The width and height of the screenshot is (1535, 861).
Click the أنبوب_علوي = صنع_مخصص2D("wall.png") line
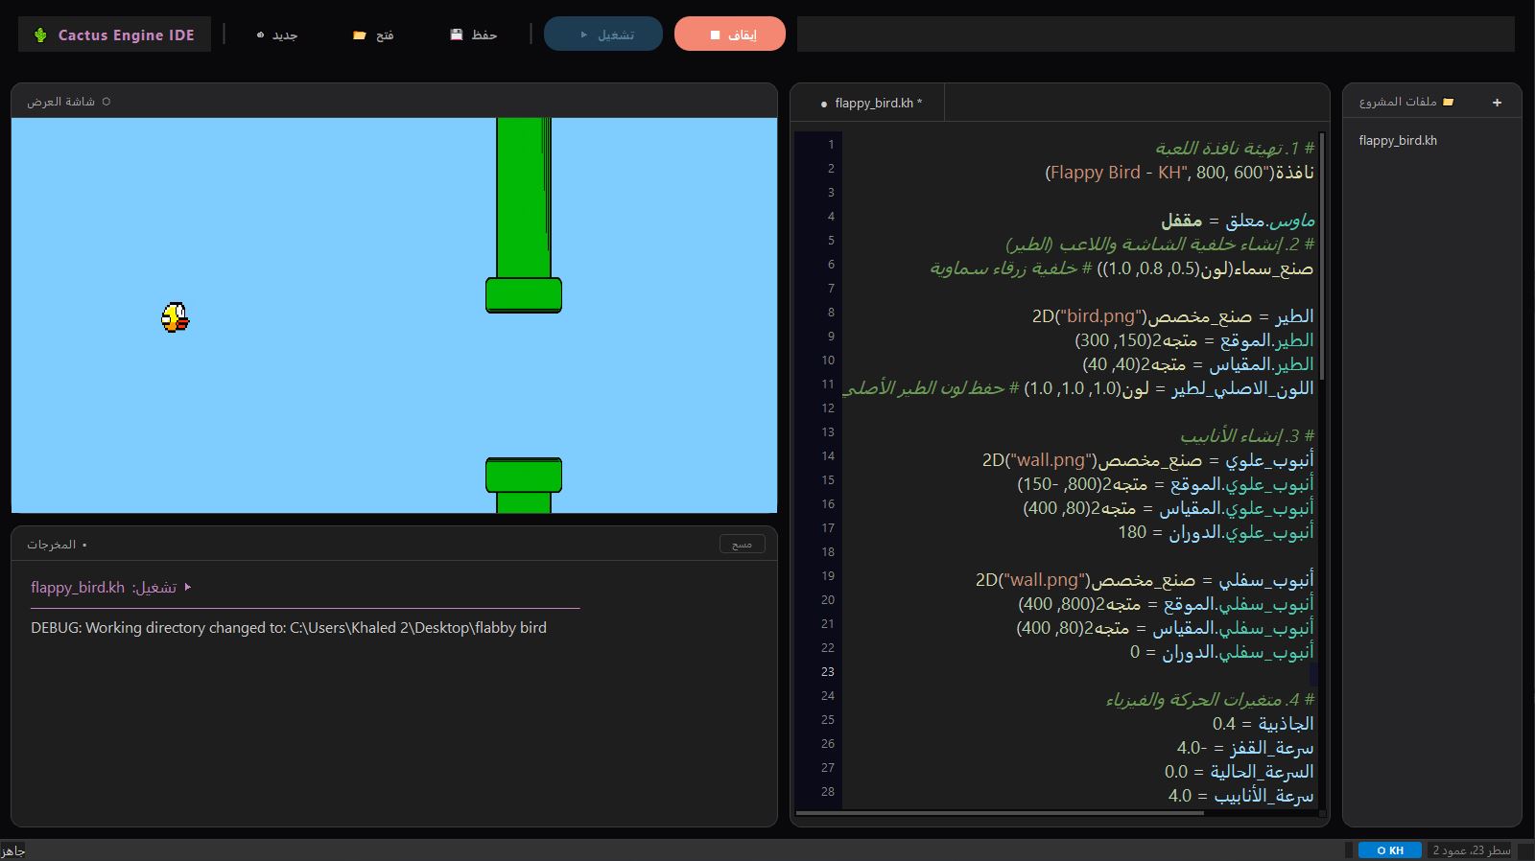point(1147,460)
